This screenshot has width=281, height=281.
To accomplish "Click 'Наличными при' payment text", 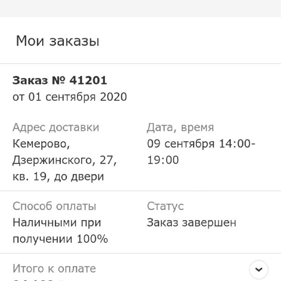I will click(x=57, y=223).
